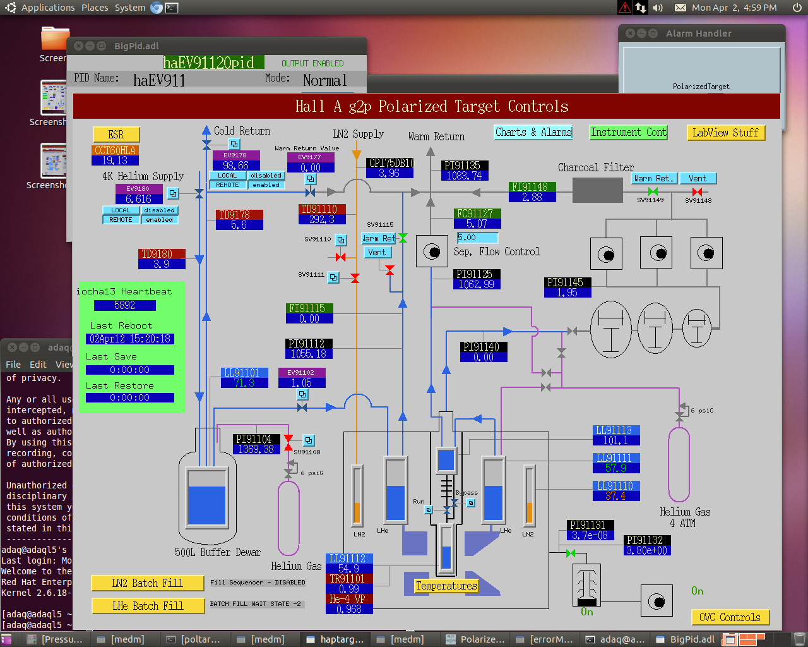Image resolution: width=808 pixels, height=647 pixels.
Task: Open the Applications menu
Action: pos(48,8)
